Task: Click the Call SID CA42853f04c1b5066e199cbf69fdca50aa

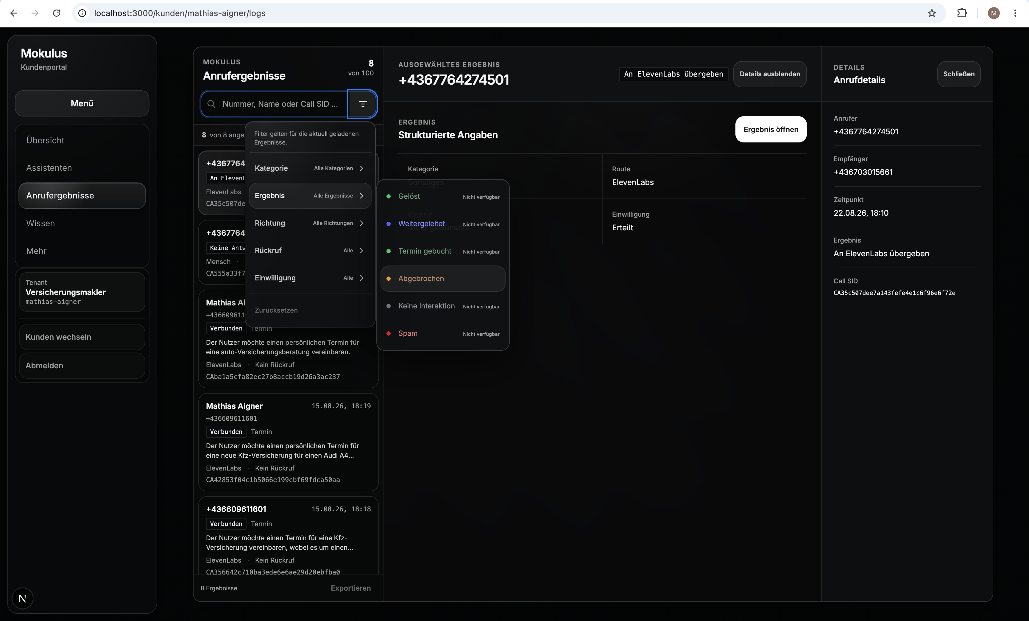Action: click(x=273, y=480)
